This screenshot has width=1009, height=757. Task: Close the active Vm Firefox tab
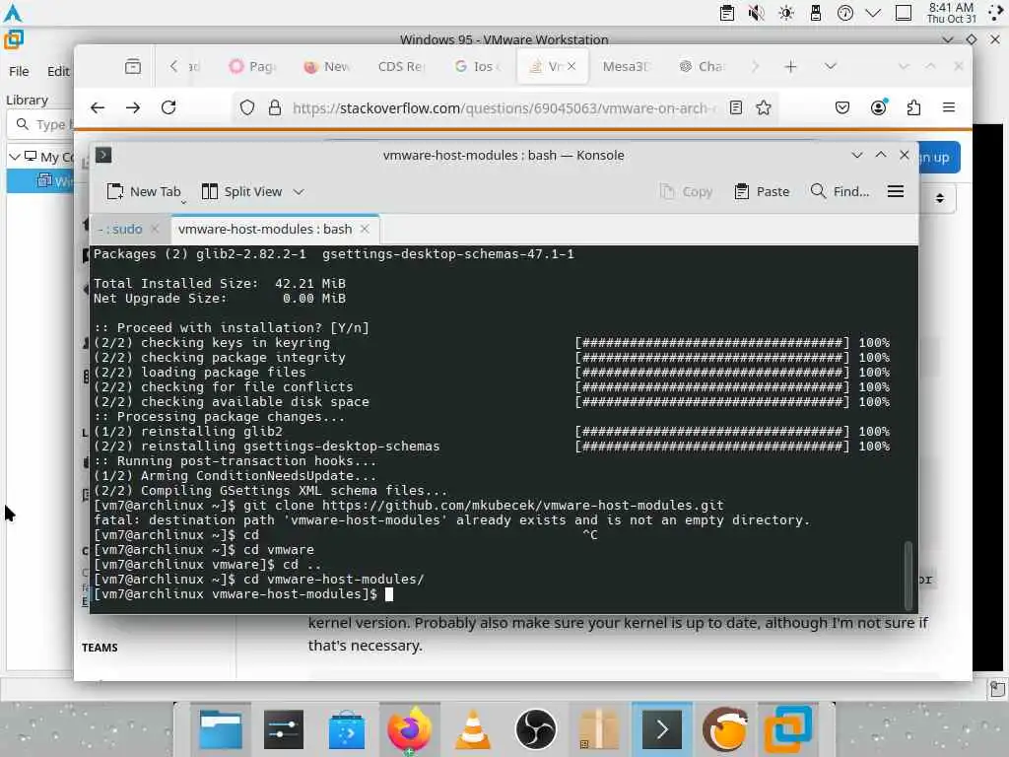(572, 66)
